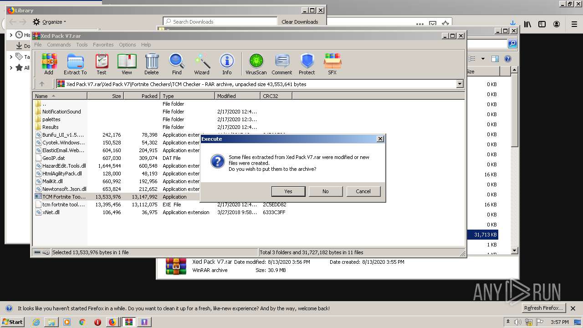
Task: Click the SFX icon
Action: (x=332, y=64)
